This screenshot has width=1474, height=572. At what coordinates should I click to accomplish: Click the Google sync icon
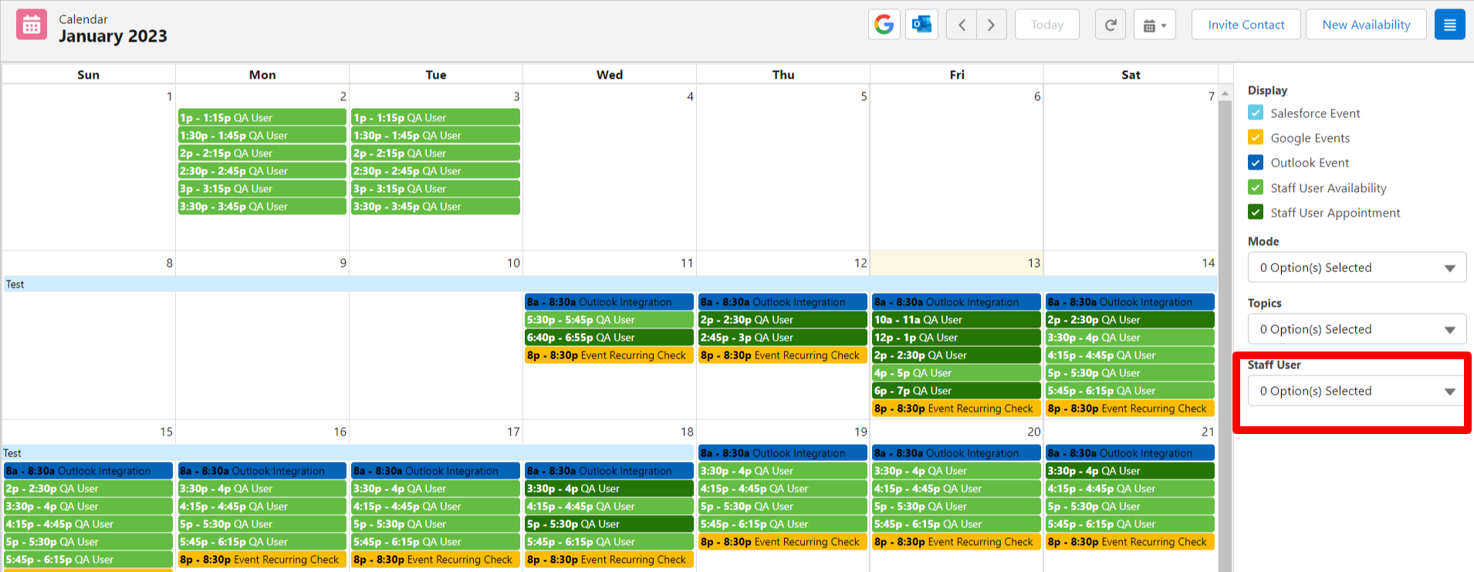point(884,25)
